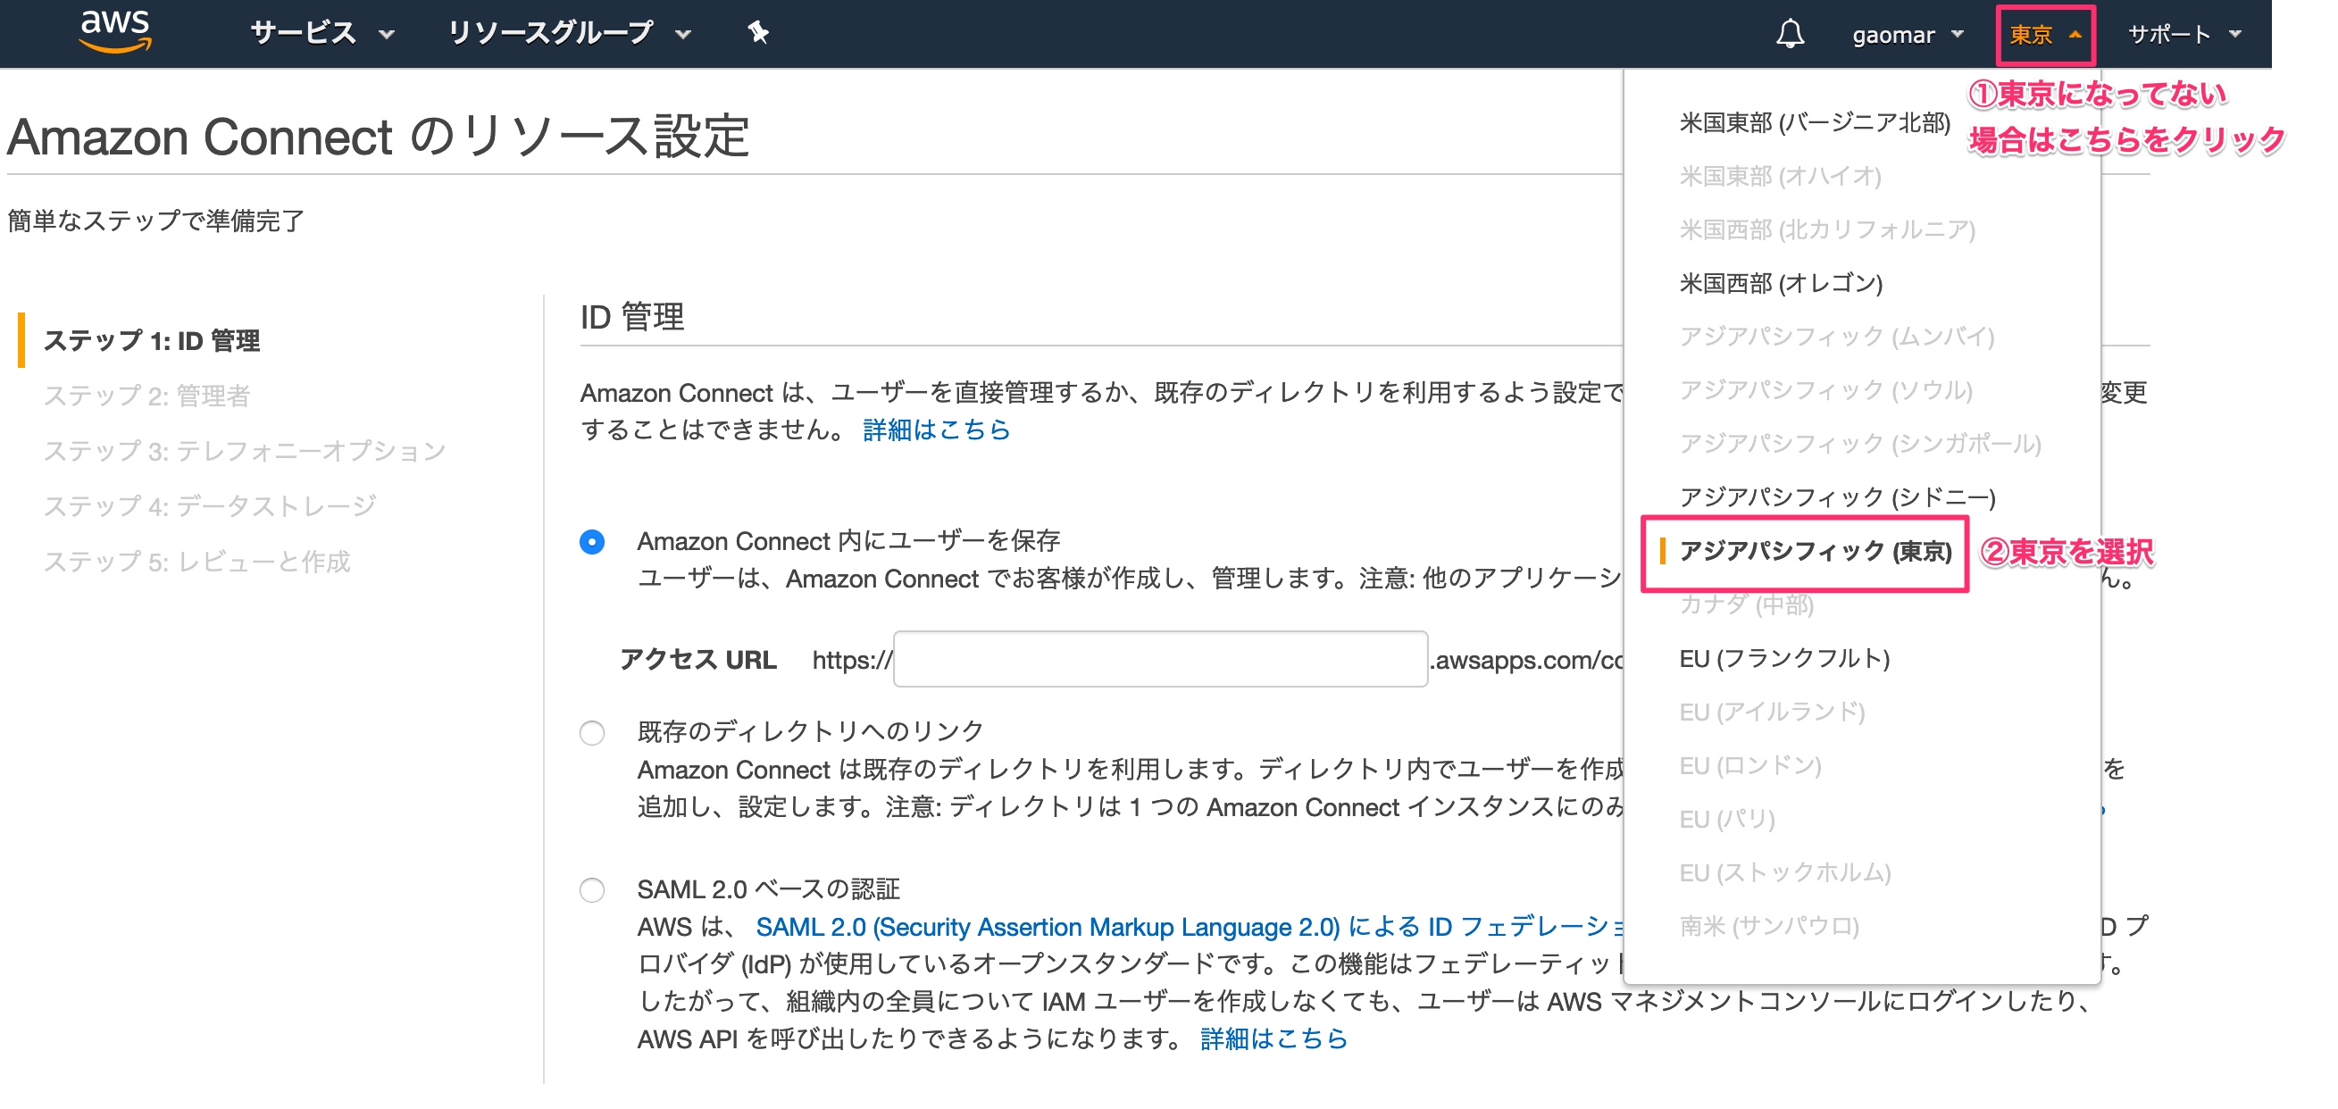The image size is (2338, 1109).
Task: Open the notifications bell icon
Action: [1789, 35]
